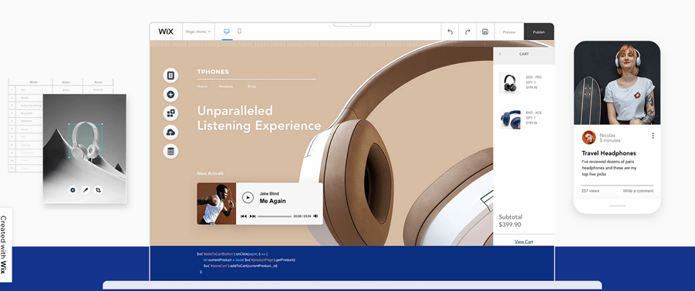
Task: Open the Page: Home dropdown
Action: pos(198,32)
